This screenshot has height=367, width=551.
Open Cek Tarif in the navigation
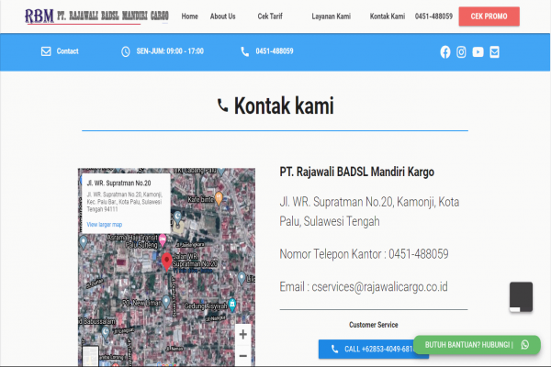click(270, 17)
